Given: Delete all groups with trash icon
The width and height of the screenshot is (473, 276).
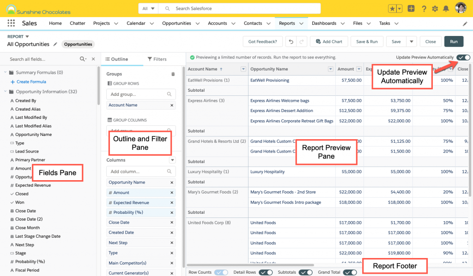Looking at the screenshot, I should coord(173,74).
